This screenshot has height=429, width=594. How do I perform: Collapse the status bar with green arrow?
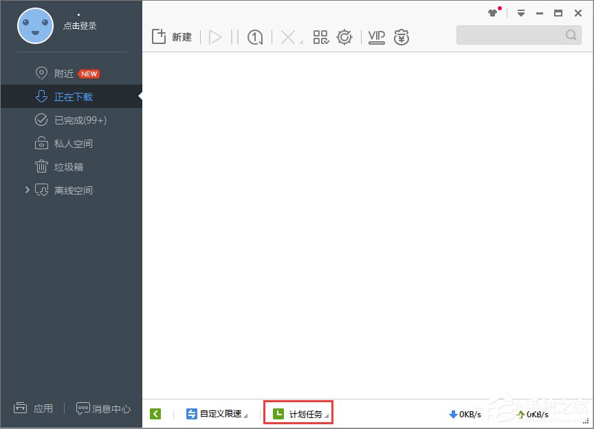[155, 413]
